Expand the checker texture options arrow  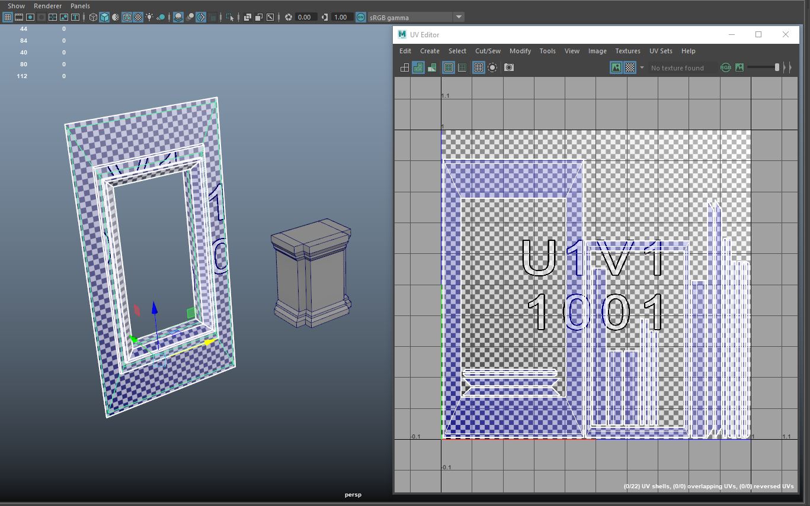(x=642, y=67)
